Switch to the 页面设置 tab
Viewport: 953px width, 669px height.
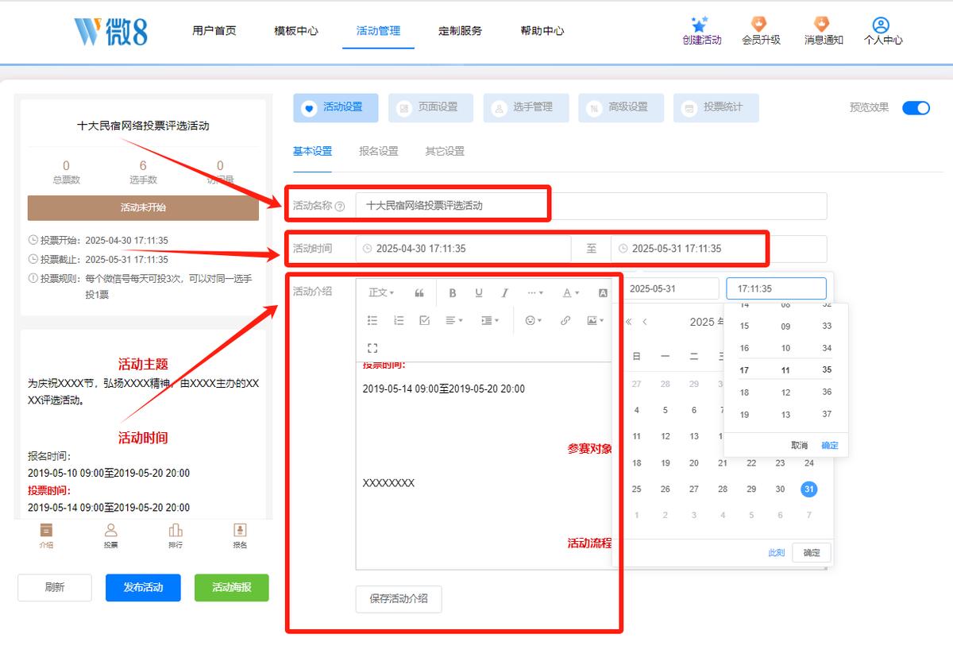430,107
